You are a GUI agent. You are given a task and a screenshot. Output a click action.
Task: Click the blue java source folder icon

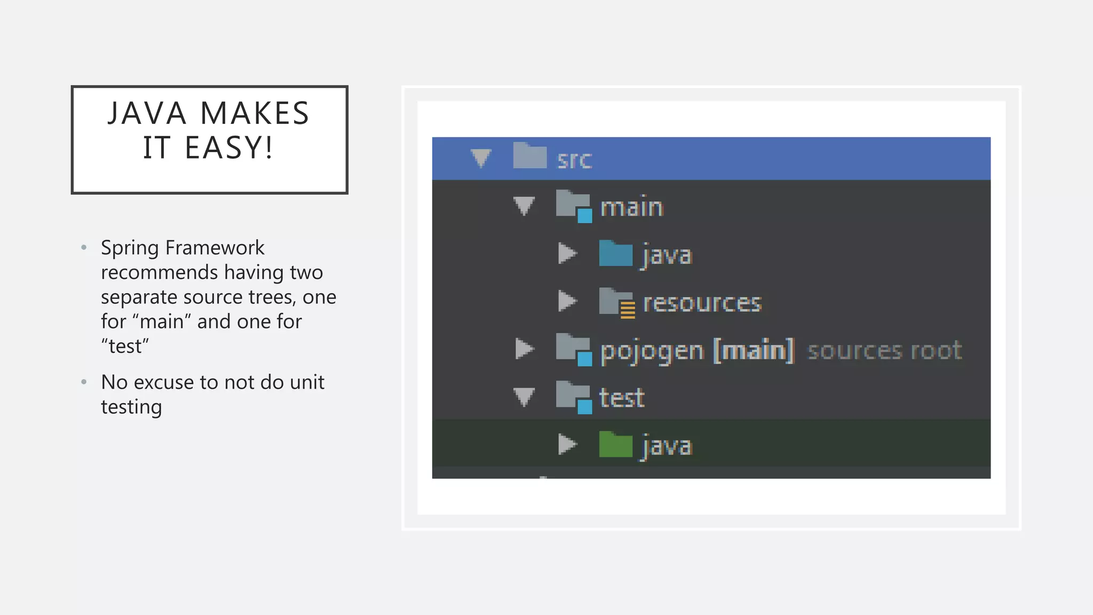615,254
